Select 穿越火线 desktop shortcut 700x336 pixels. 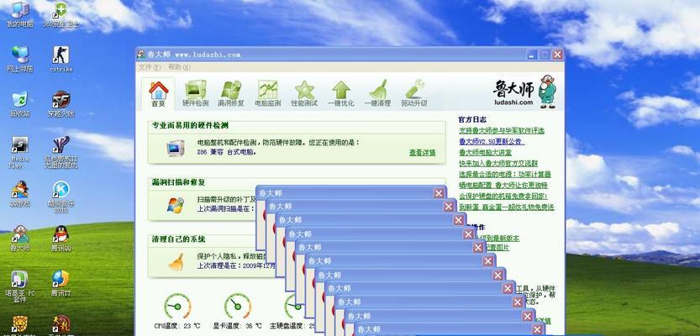coord(61,104)
